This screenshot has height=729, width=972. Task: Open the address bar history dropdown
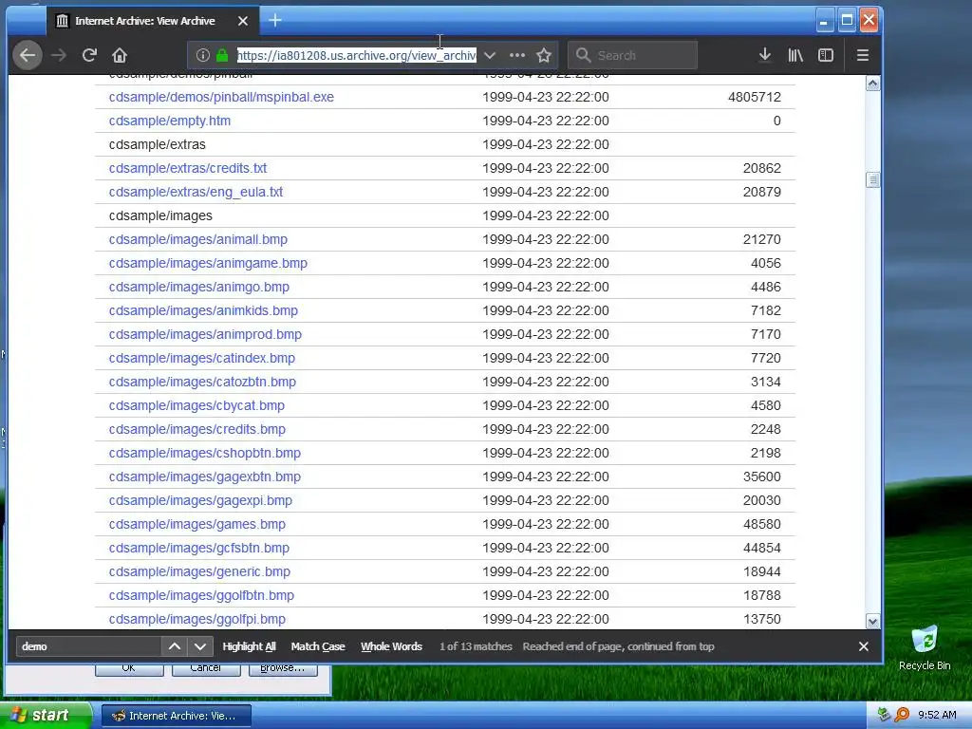pyautogui.click(x=490, y=55)
